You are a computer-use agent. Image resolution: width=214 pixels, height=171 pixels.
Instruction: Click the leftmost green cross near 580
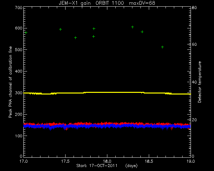pyautogui.click(x=26, y=33)
